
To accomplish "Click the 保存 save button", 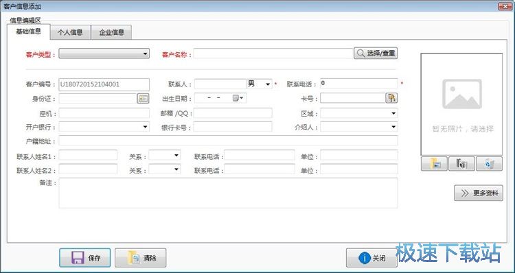I will pos(85,258).
